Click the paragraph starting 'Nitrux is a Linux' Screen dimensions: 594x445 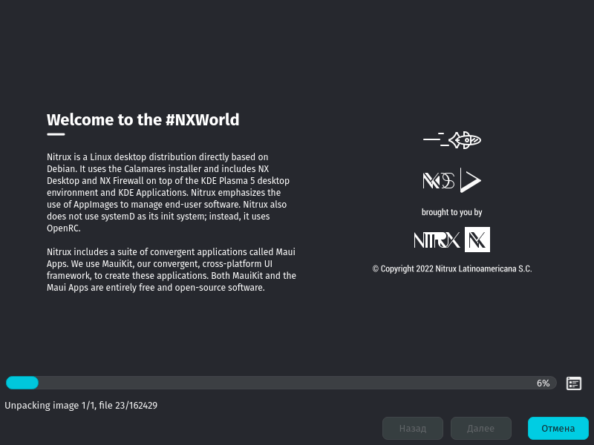coord(169,192)
